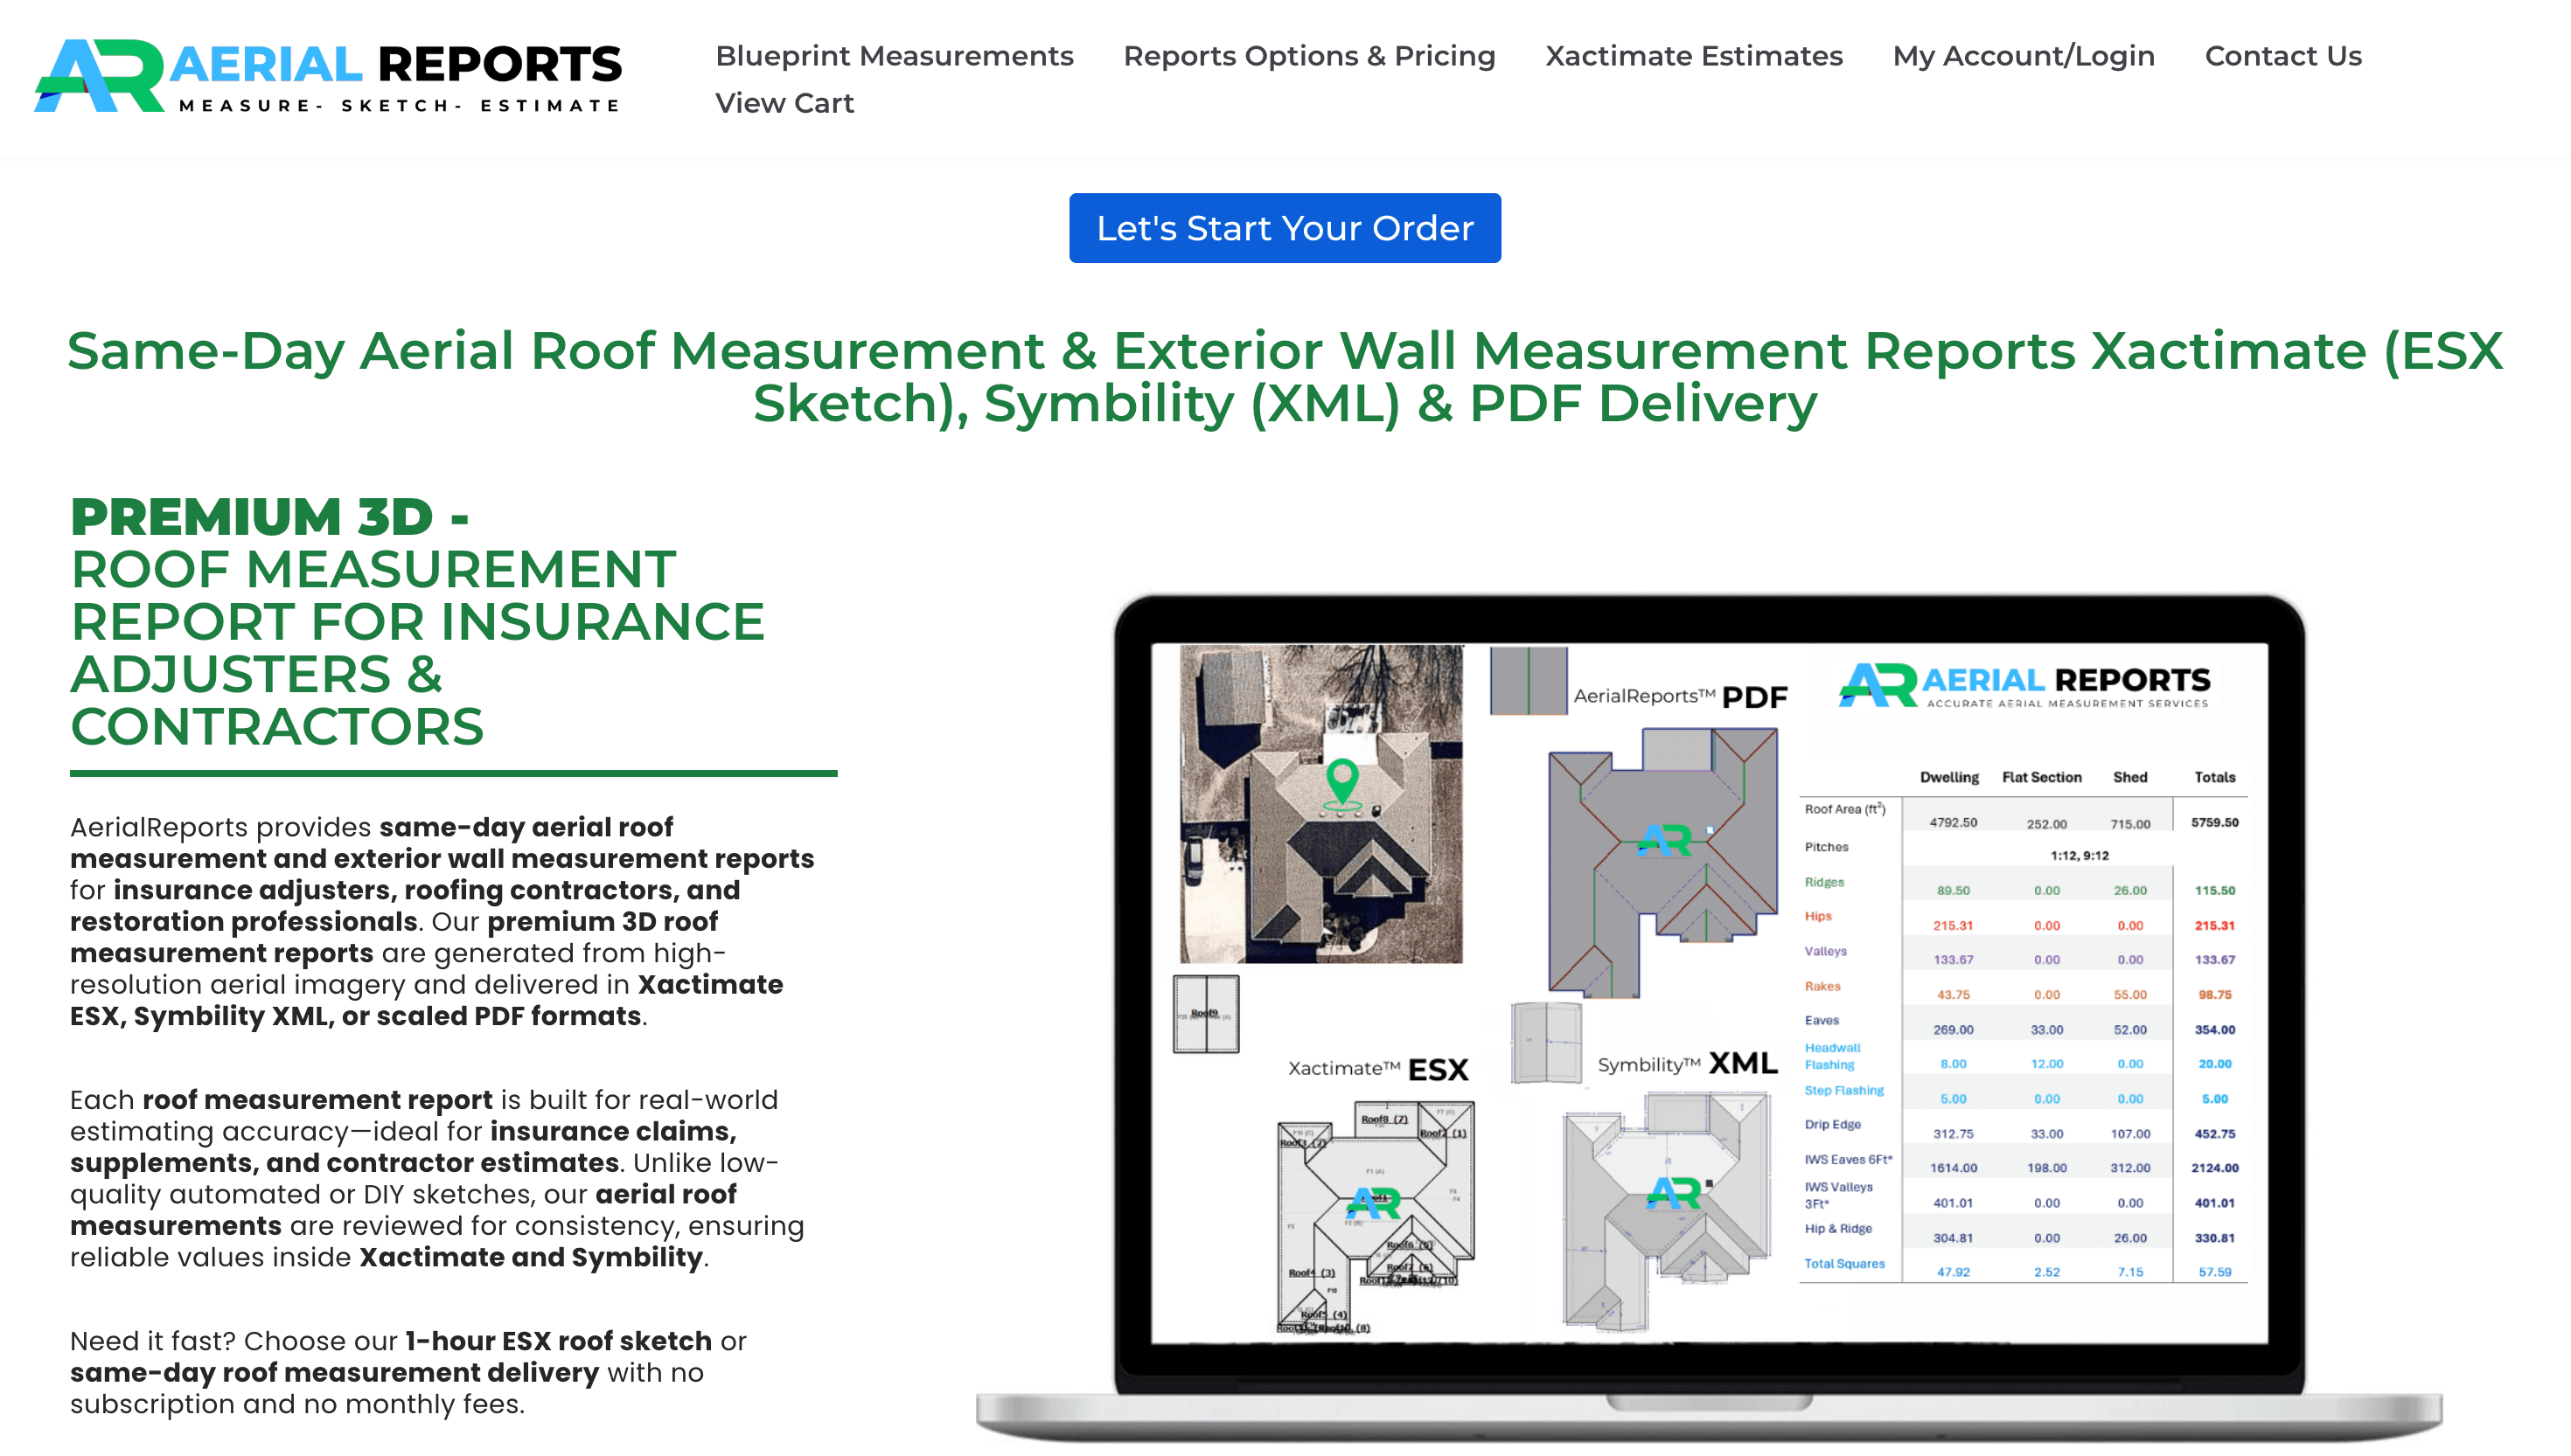Screen dimensions: 2571x1456
Task: Click Let's Start Your Order button
Action: coord(1285,228)
